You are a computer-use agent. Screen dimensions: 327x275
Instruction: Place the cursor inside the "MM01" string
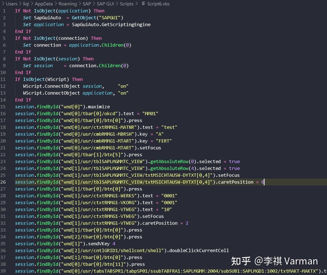(x=150, y=113)
